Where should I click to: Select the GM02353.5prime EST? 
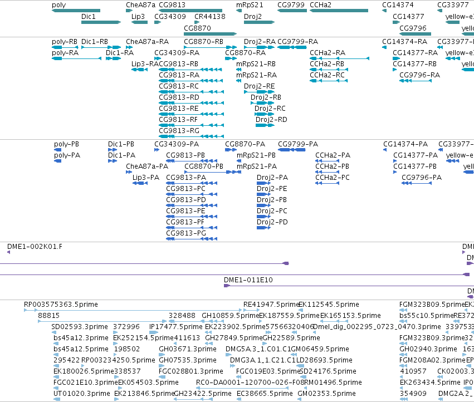(300, 399)
